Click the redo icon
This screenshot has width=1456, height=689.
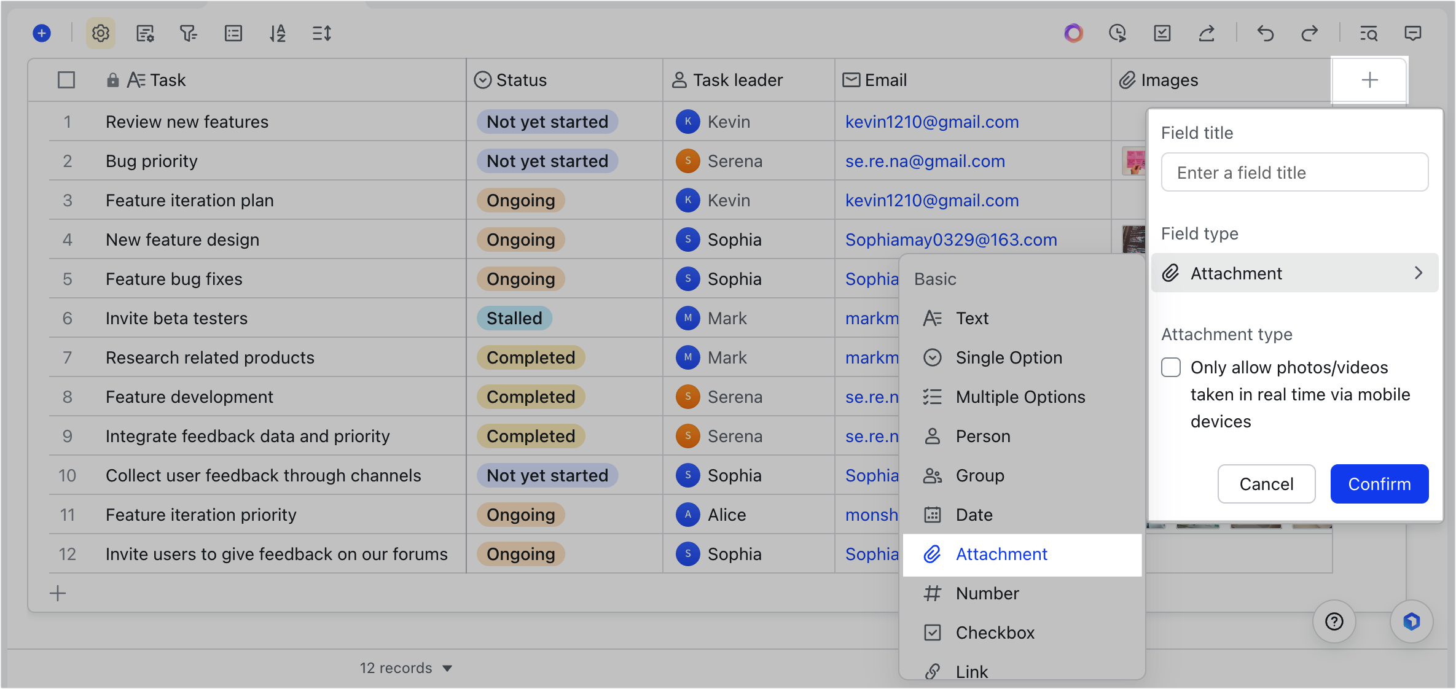pos(1310,33)
